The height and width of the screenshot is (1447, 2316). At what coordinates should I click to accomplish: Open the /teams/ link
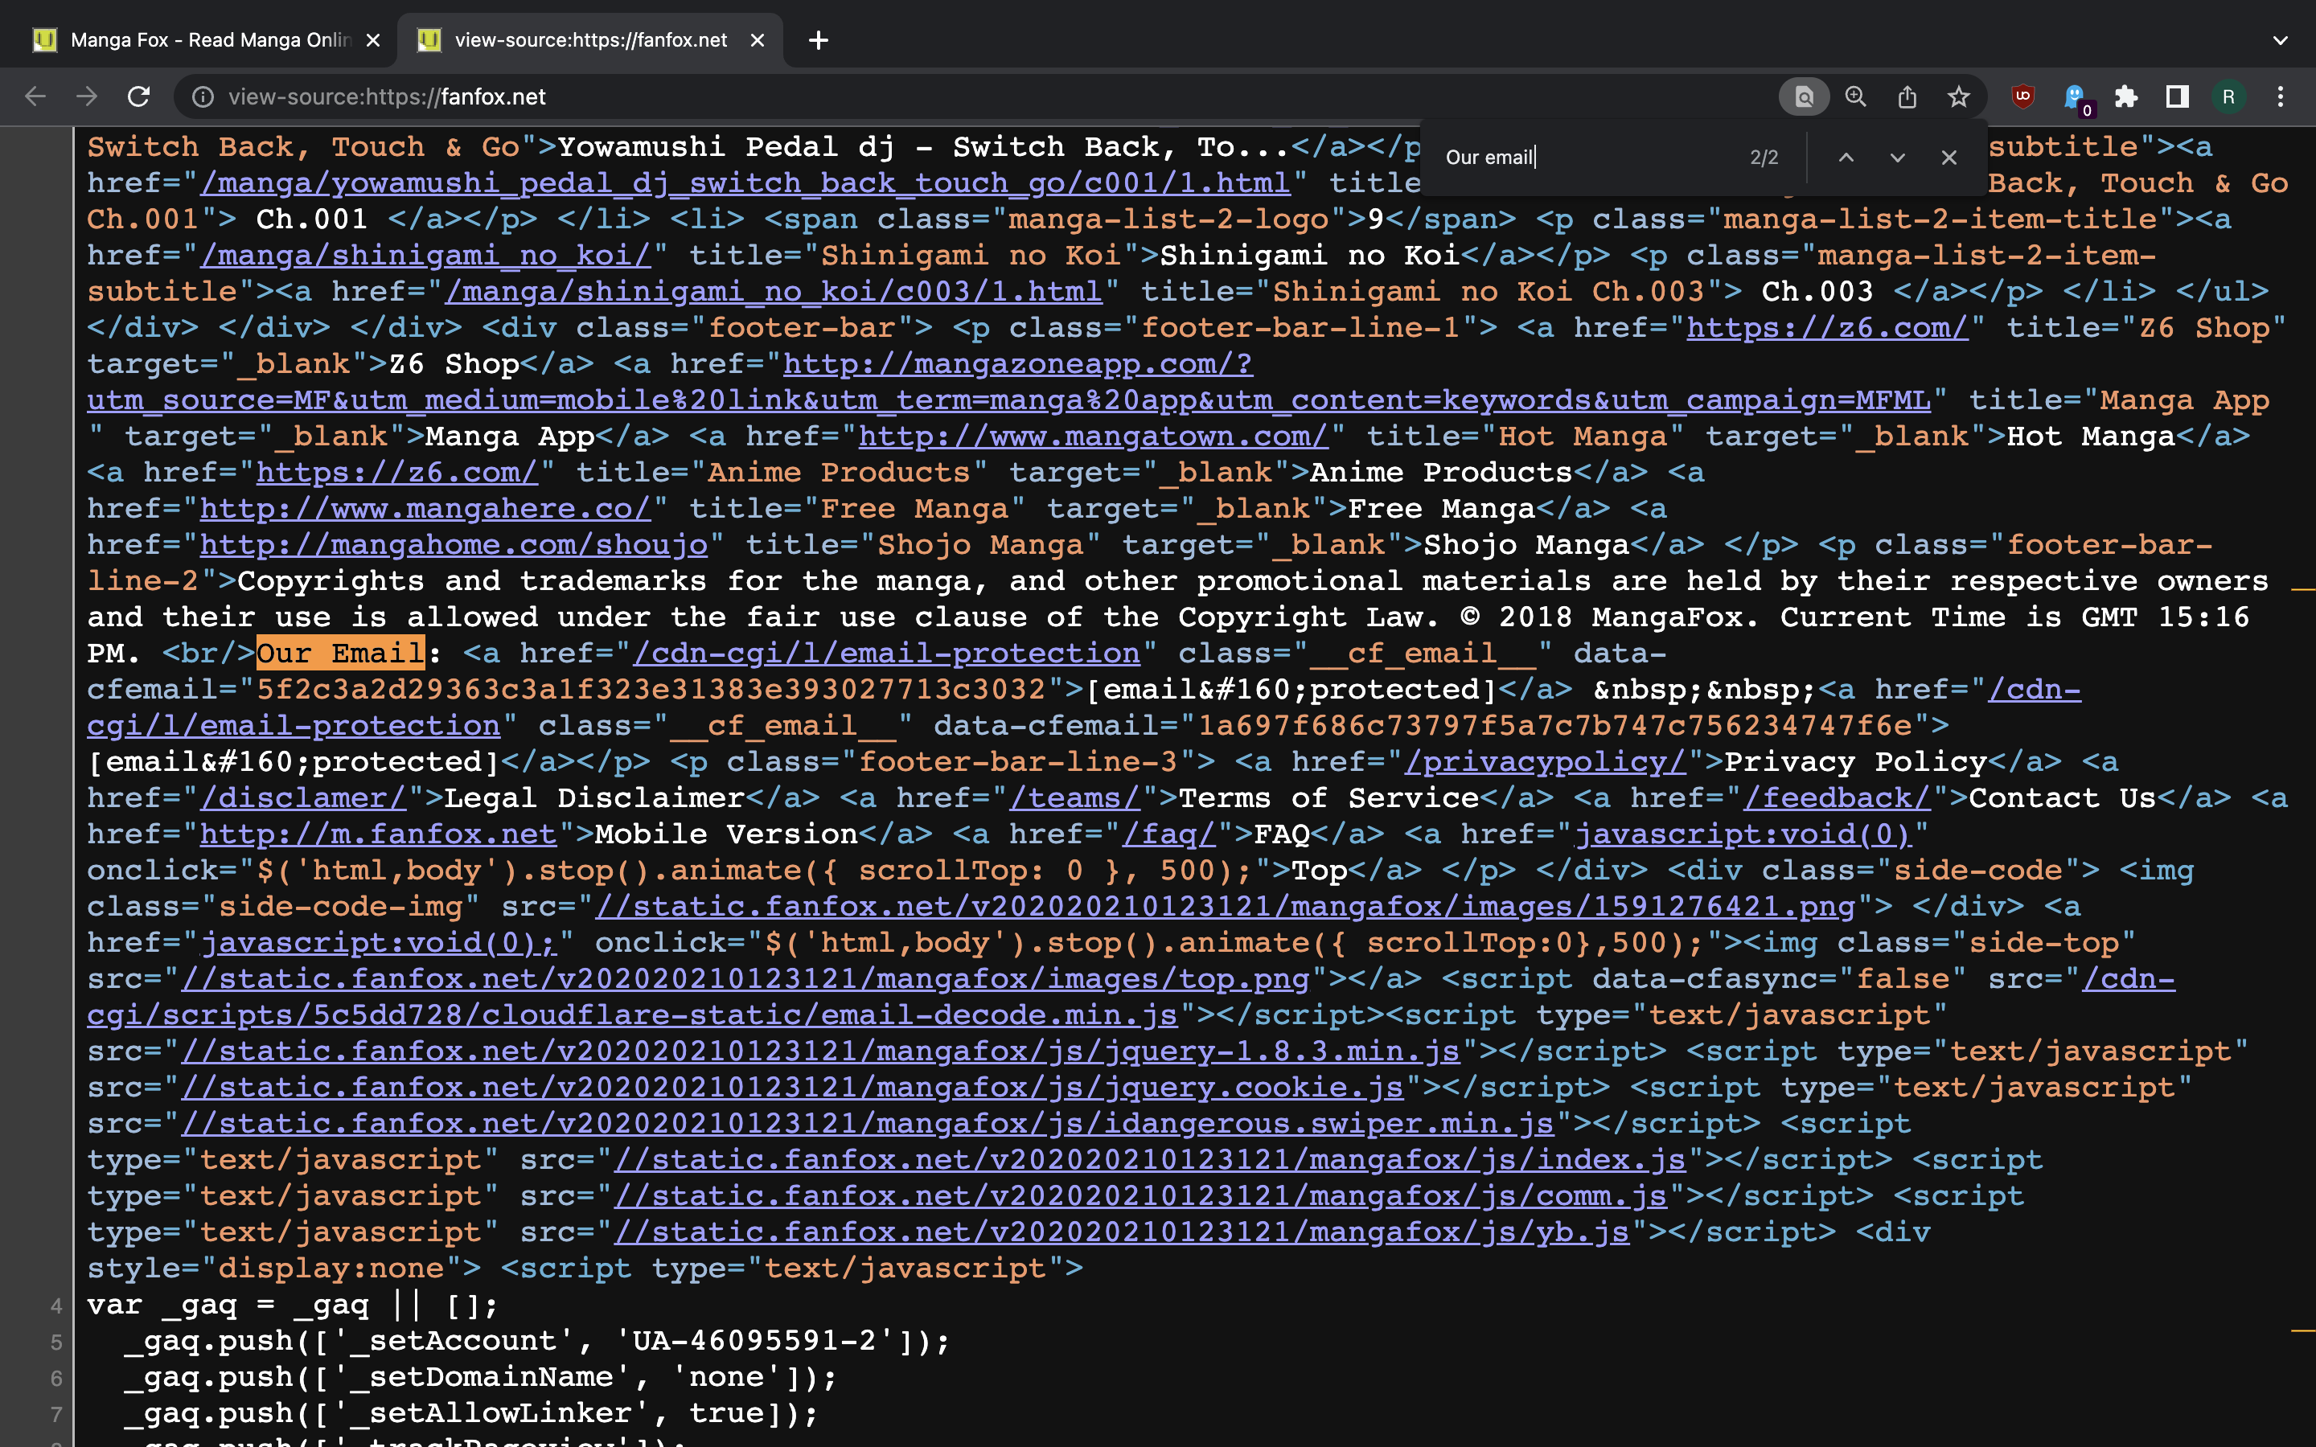pos(1074,799)
